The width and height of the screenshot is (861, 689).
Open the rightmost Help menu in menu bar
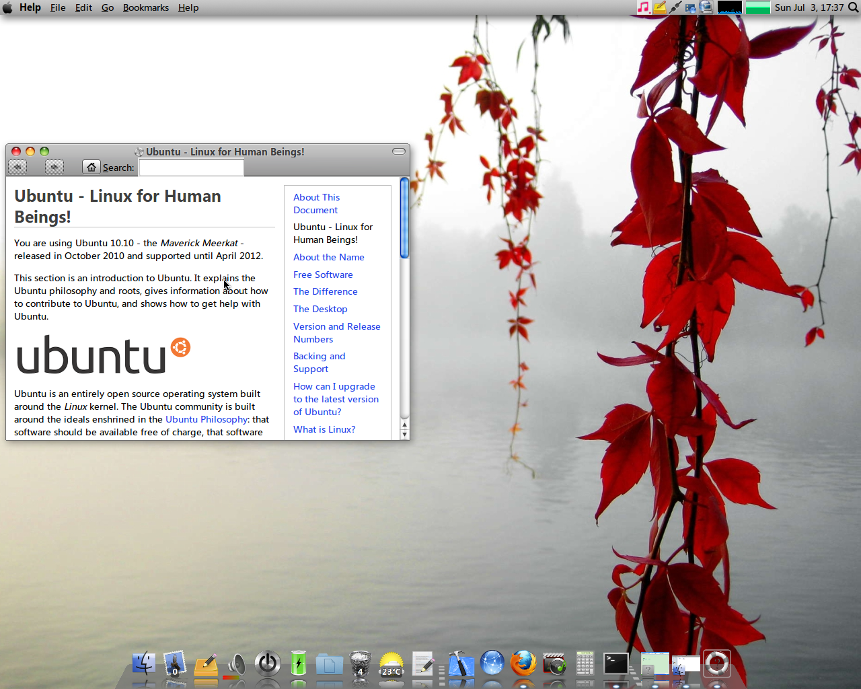coord(188,7)
